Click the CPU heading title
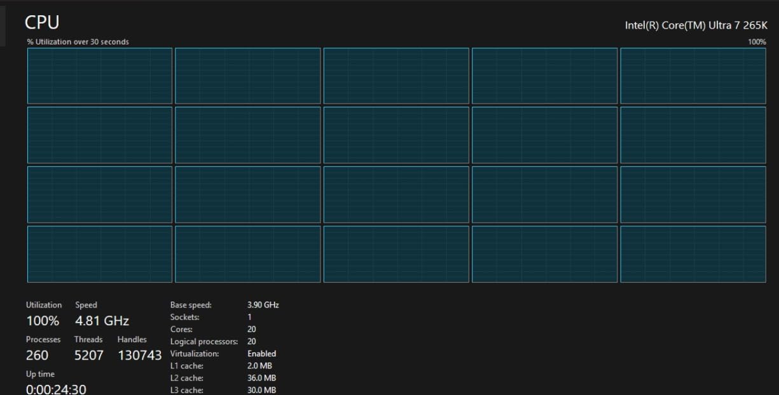Viewport: 779px width, 395px height. pyautogui.click(x=42, y=22)
